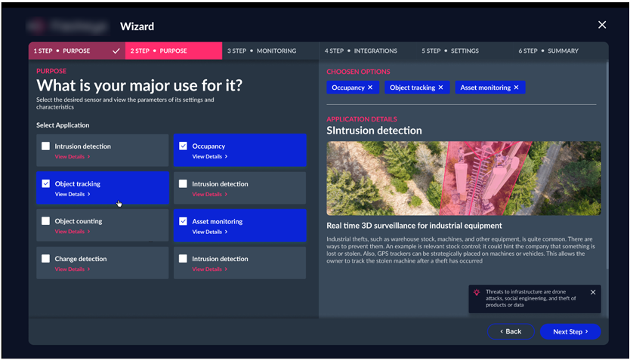Remove the Occupancy chip via its X
Image resolution: width=630 pixels, height=360 pixels.
[x=370, y=88]
